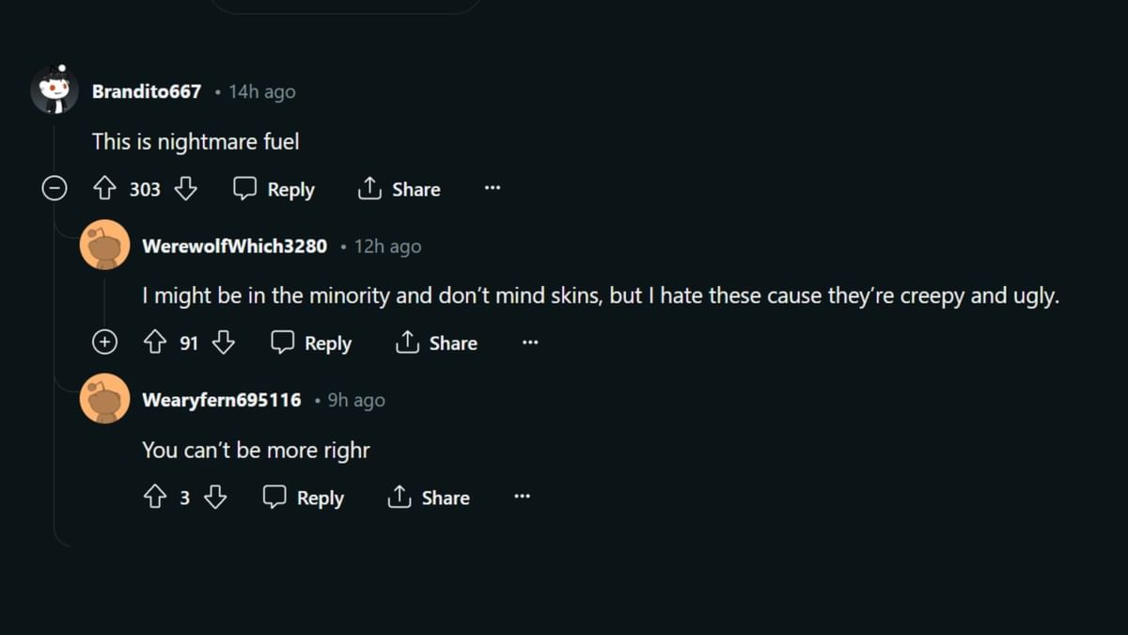Open Brandito667 username profile link
The width and height of the screenshot is (1128, 635).
(146, 91)
